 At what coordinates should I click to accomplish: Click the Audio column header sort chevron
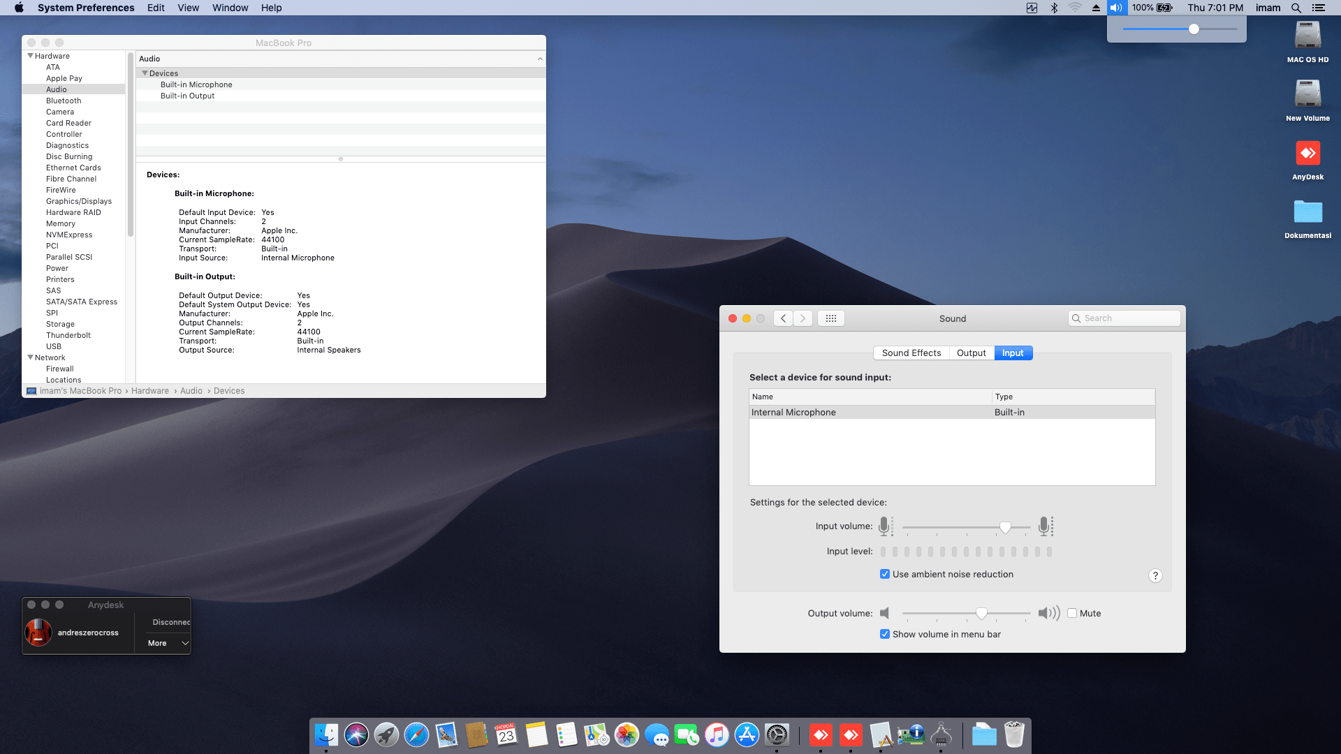click(540, 59)
